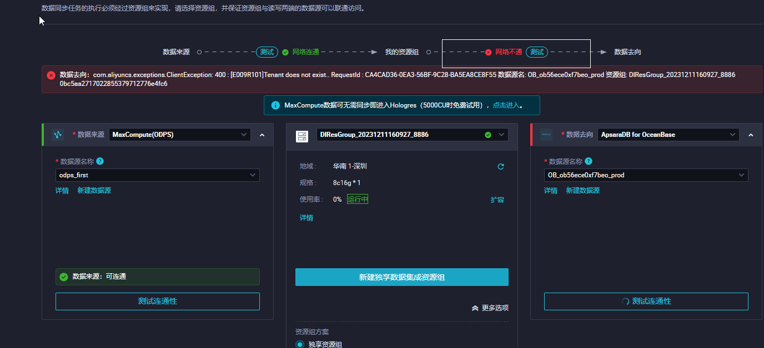Click the OceanBase destination type icon
Screen dimensions: 764x348
[546, 135]
